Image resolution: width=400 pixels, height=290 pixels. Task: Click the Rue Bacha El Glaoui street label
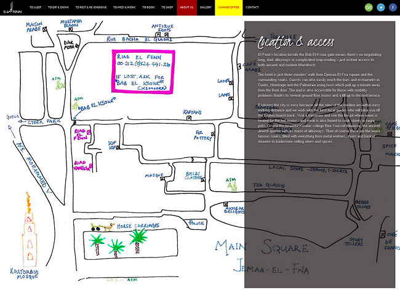coord(139,39)
